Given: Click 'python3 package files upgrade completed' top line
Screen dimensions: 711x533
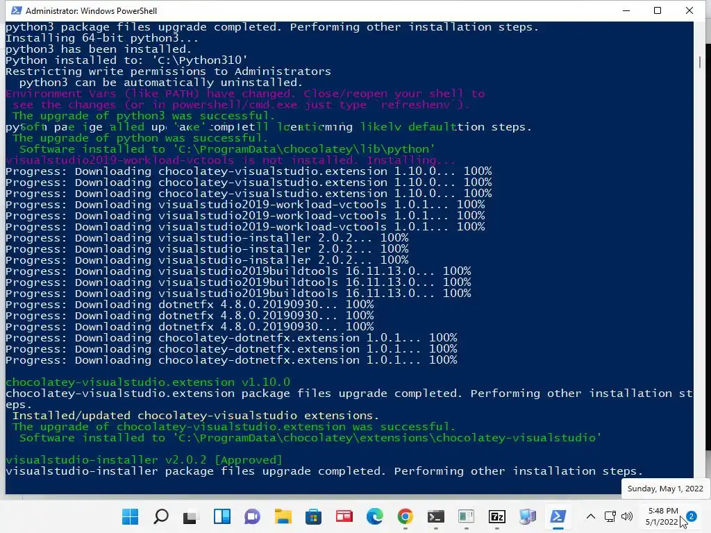Looking at the screenshot, I should pyautogui.click(x=272, y=27).
